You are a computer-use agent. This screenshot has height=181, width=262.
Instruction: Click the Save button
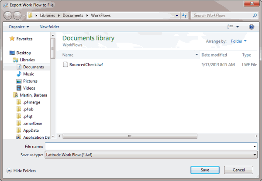(205, 170)
